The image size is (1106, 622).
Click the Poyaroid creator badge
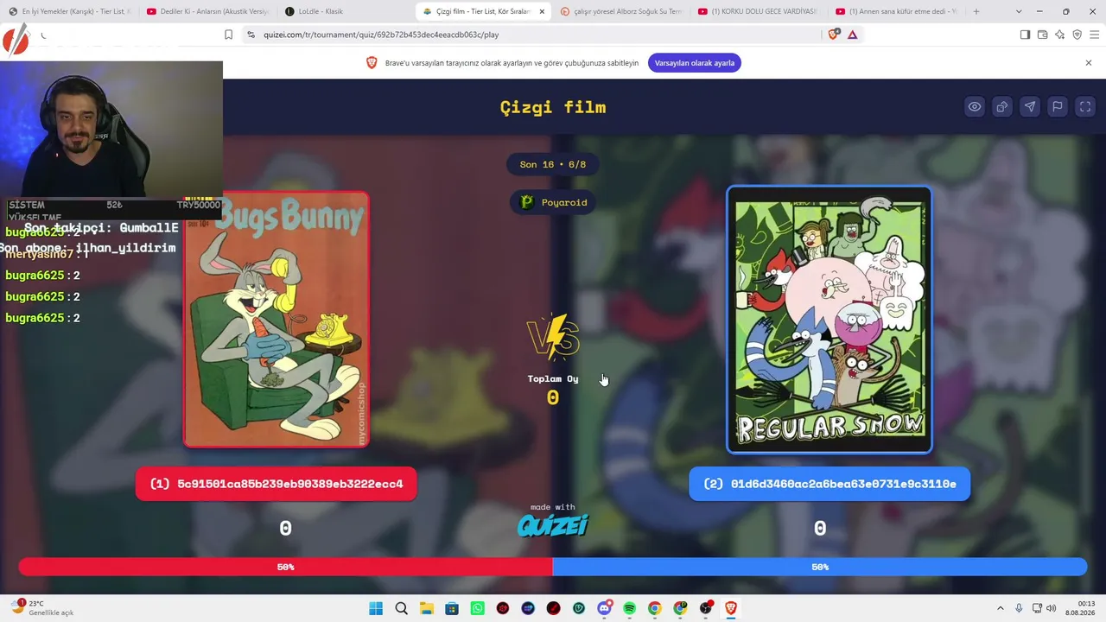click(553, 202)
